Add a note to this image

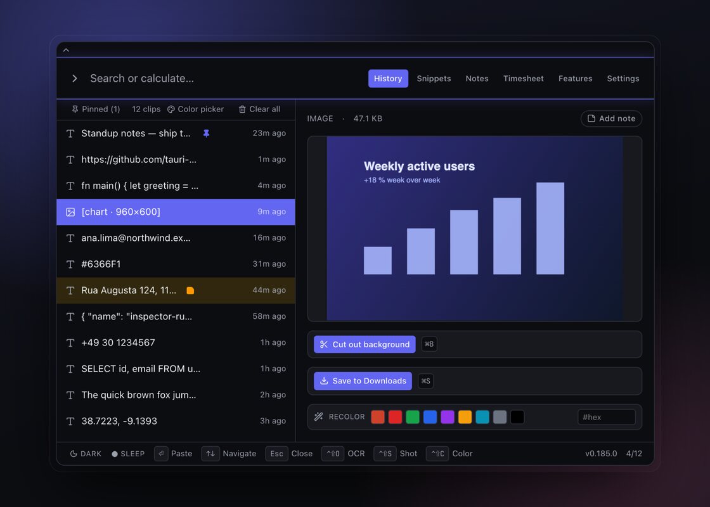coord(611,119)
